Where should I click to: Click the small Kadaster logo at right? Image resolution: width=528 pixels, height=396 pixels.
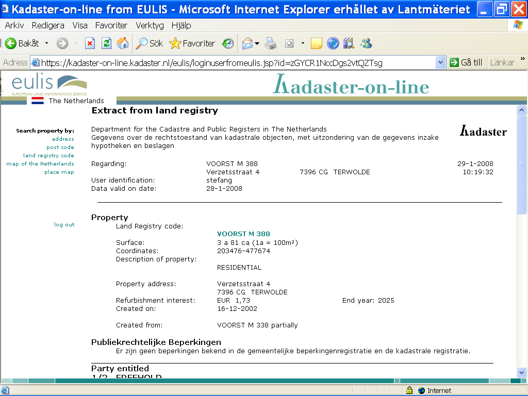click(x=483, y=131)
